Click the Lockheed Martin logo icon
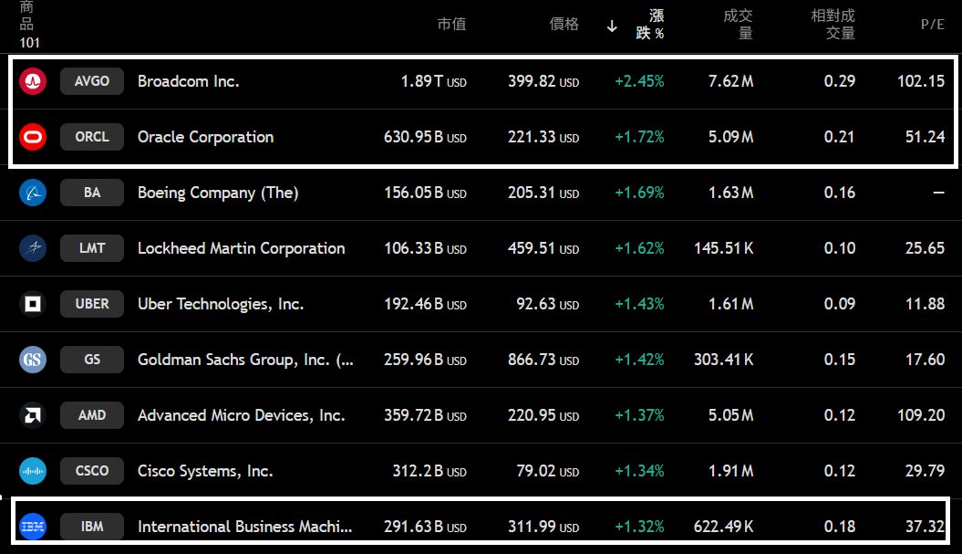 33,248
